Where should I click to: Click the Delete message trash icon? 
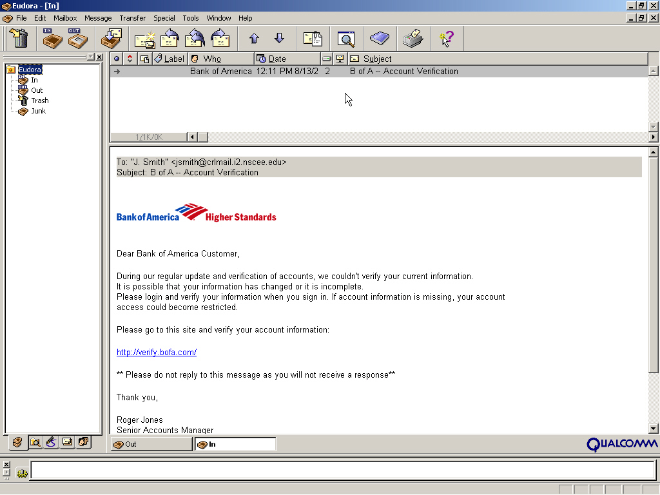(x=20, y=39)
